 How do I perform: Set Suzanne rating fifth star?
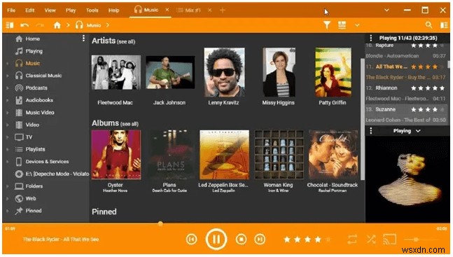pos(442,109)
